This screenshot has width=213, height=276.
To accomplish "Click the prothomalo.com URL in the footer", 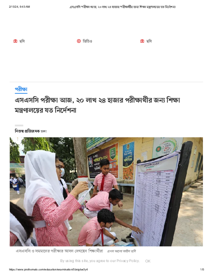I will tap(48, 270).
